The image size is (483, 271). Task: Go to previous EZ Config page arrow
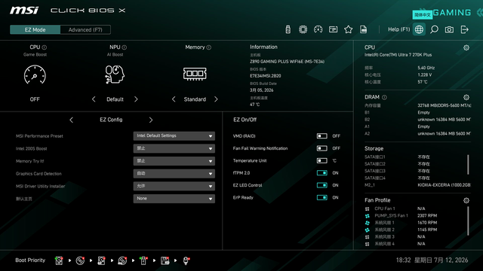[x=72, y=120]
